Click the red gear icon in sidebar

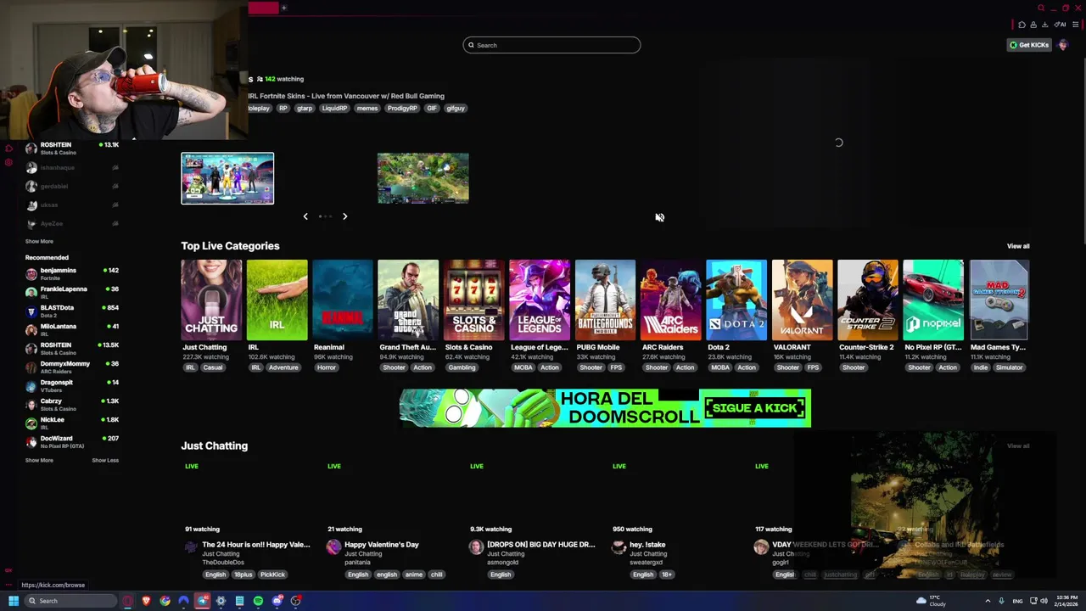(x=8, y=162)
